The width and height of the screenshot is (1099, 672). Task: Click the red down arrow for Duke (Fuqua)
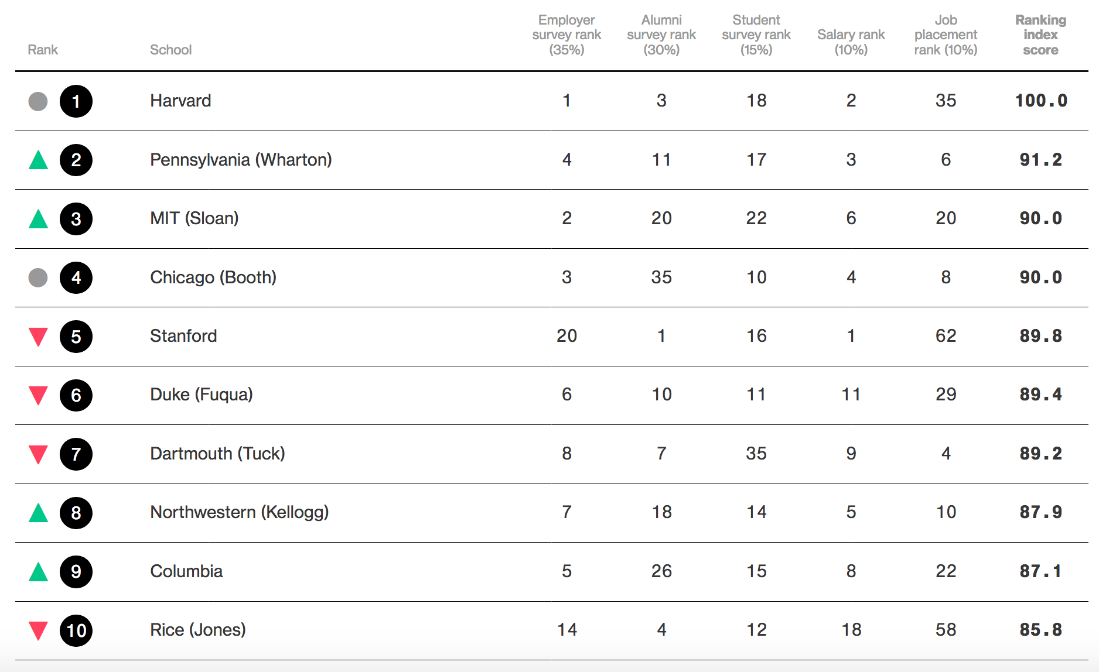click(38, 396)
